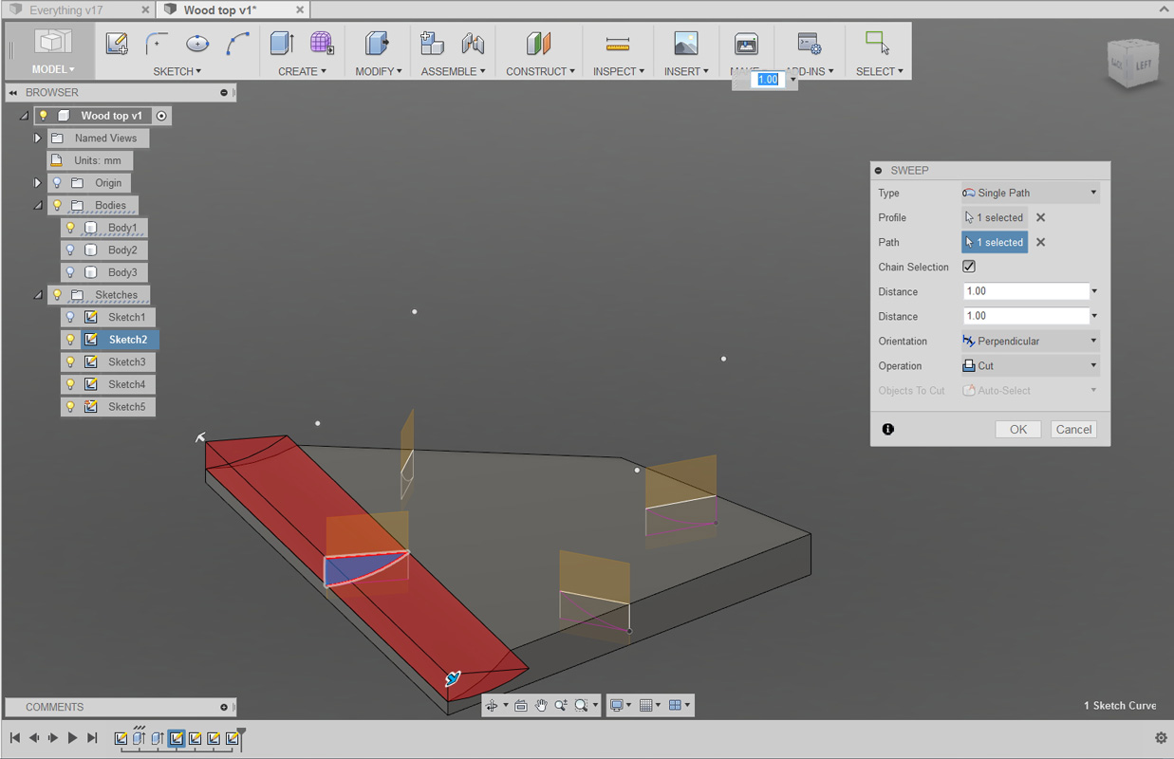The width and height of the screenshot is (1174, 759).
Task: Click the Measure ruler icon under Inspect
Action: [x=618, y=44]
